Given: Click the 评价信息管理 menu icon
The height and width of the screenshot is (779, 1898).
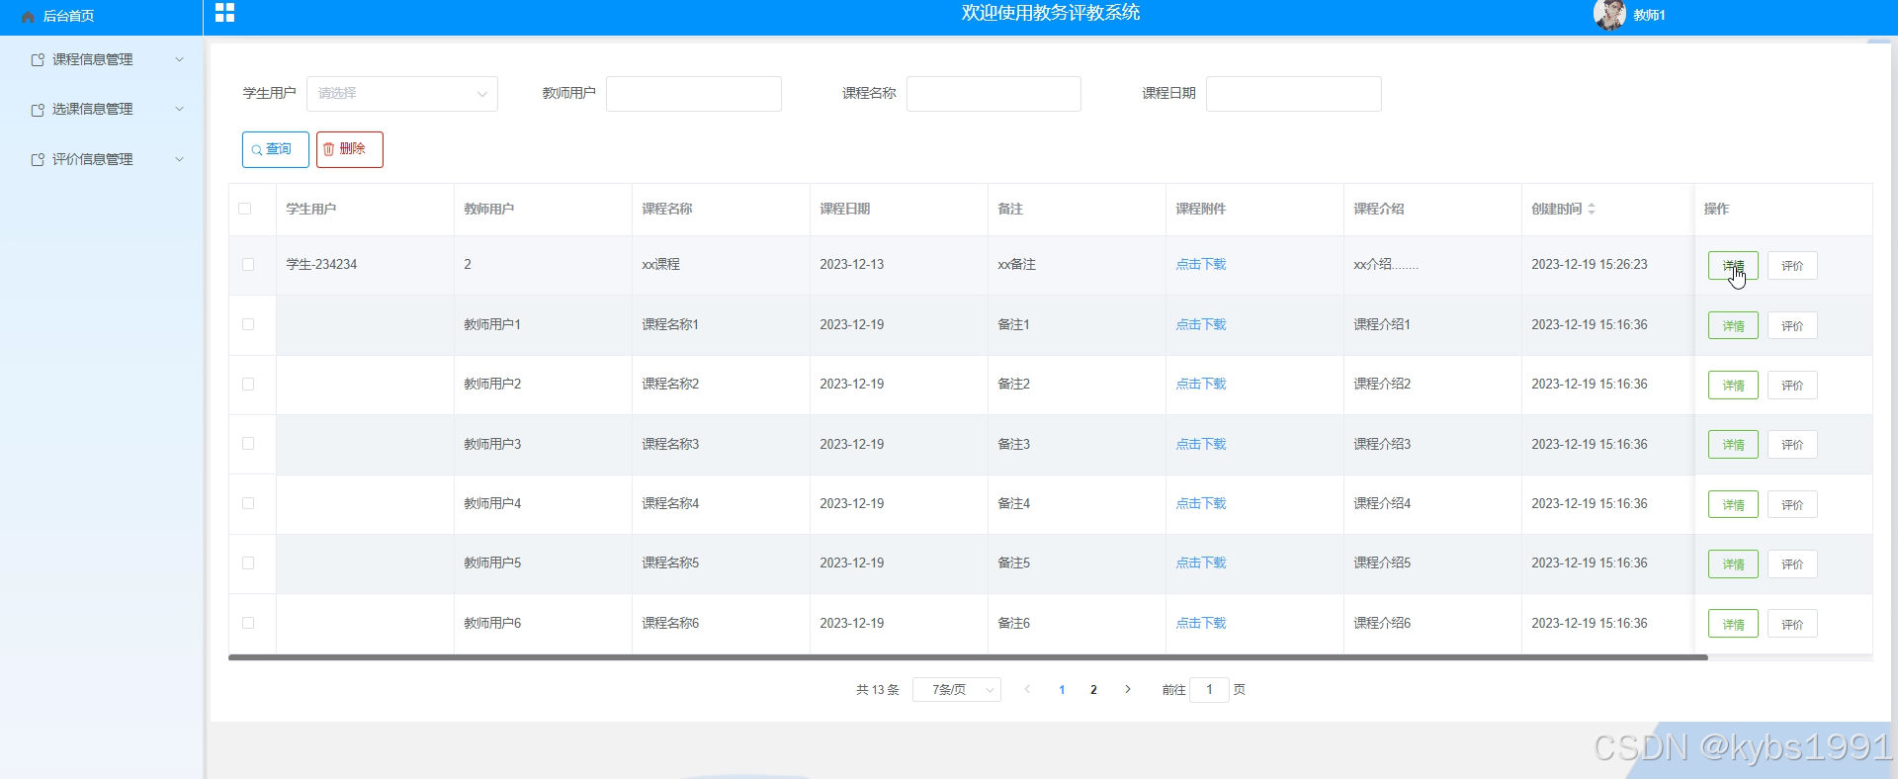Looking at the screenshot, I should coord(38,159).
